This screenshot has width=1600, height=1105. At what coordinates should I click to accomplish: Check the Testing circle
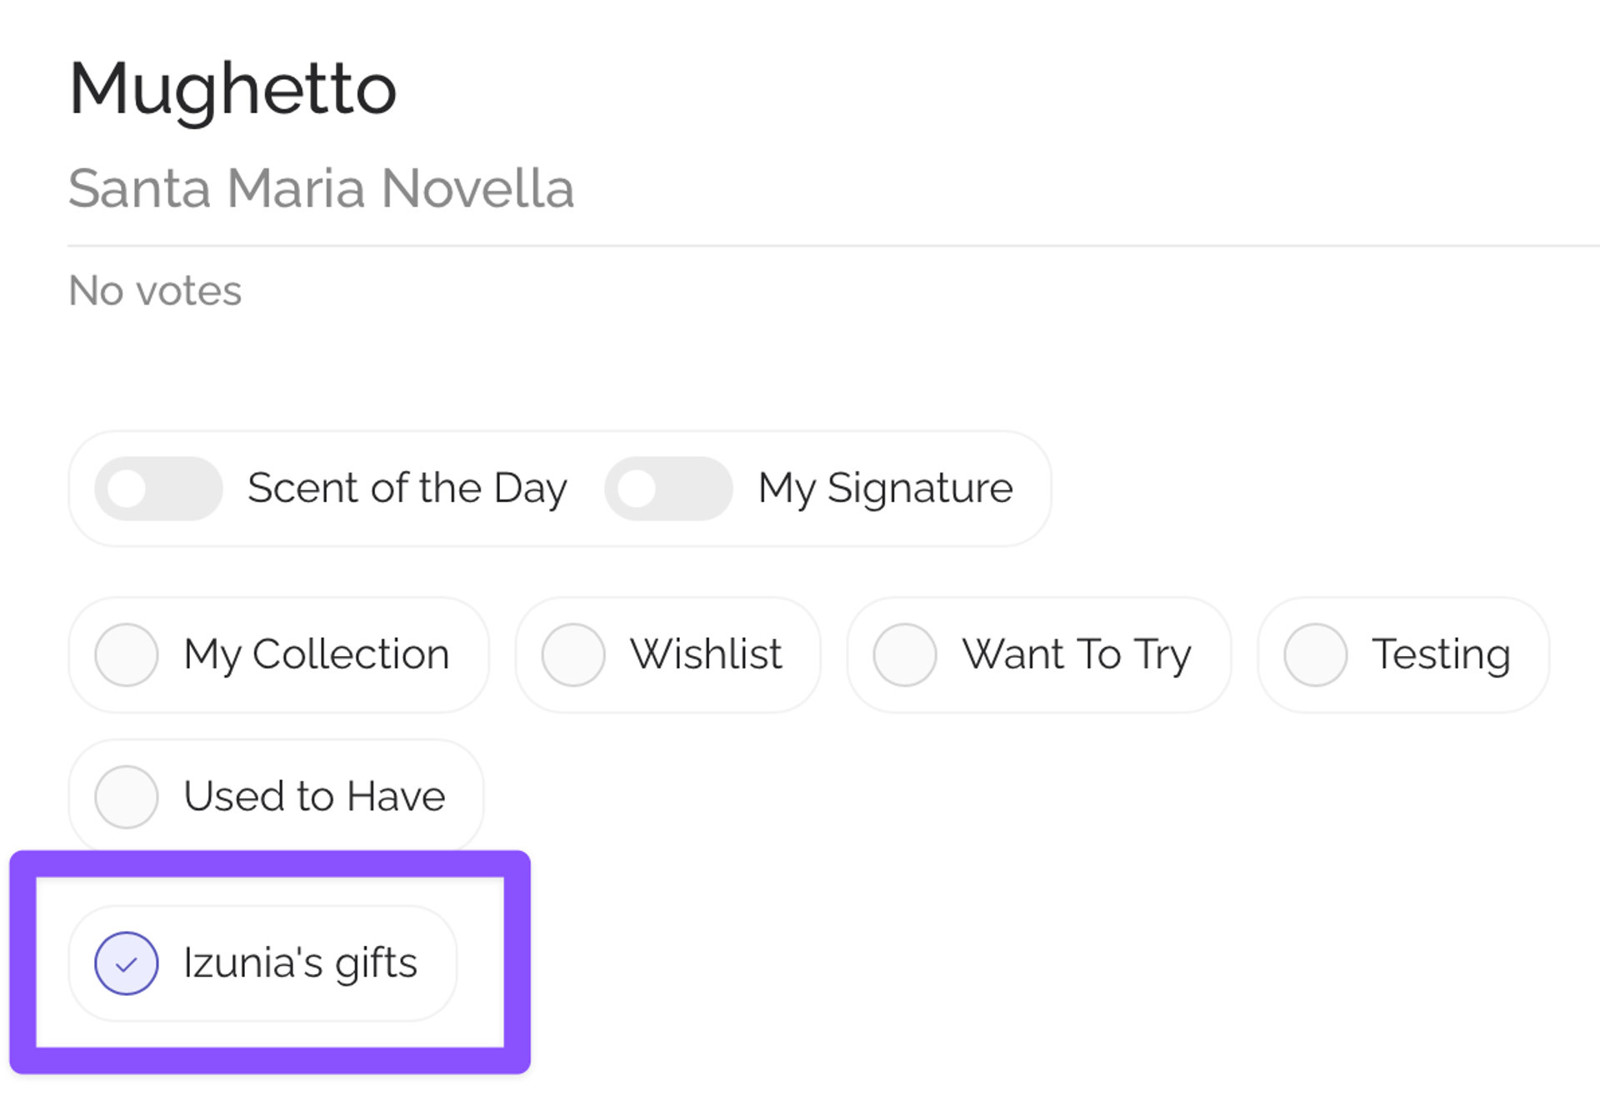point(1315,655)
